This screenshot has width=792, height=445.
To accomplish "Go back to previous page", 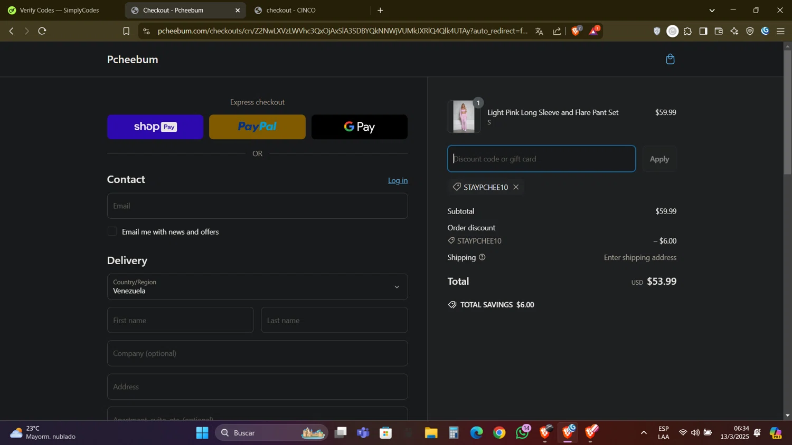I will (x=11, y=31).
